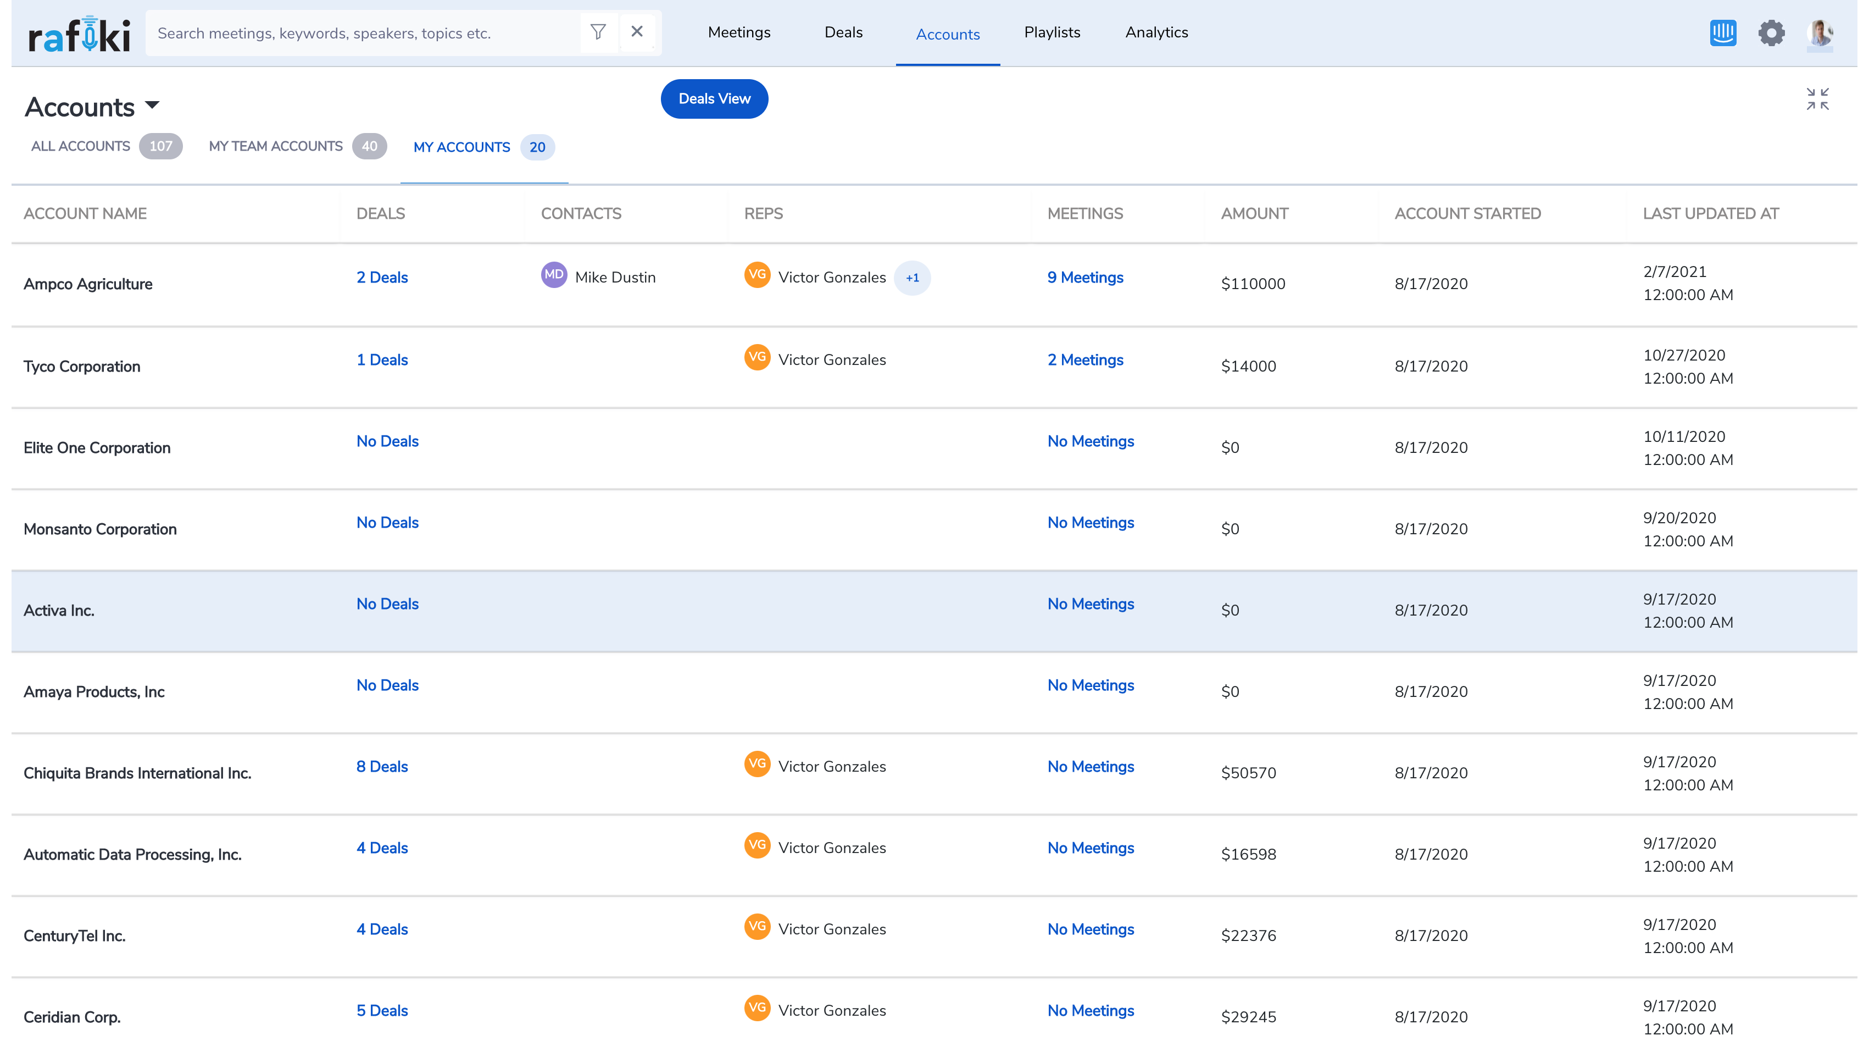The width and height of the screenshot is (1869, 1052).
Task: Expand the Accounts heading dropdown arrow
Action: pyautogui.click(x=152, y=106)
